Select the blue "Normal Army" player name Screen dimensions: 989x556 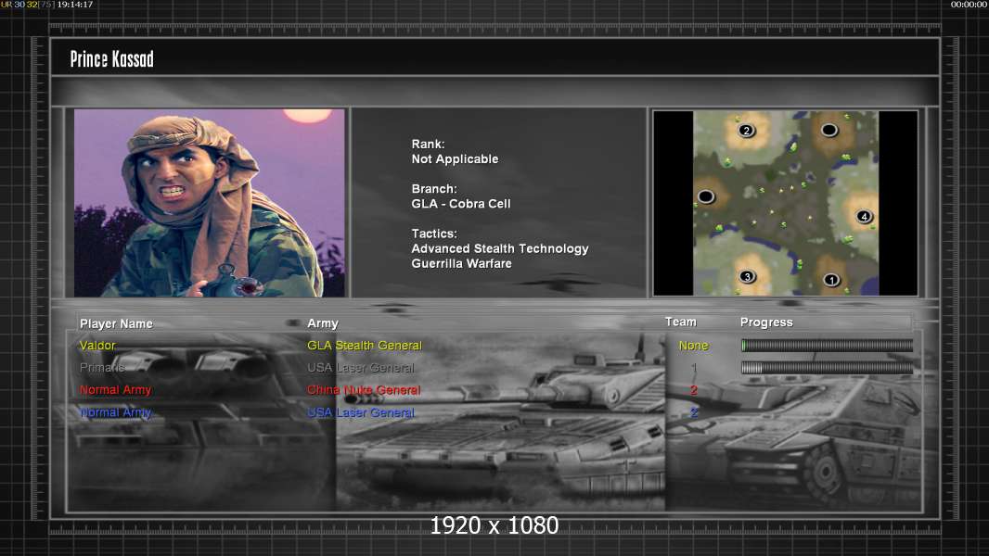(x=115, y=413)
